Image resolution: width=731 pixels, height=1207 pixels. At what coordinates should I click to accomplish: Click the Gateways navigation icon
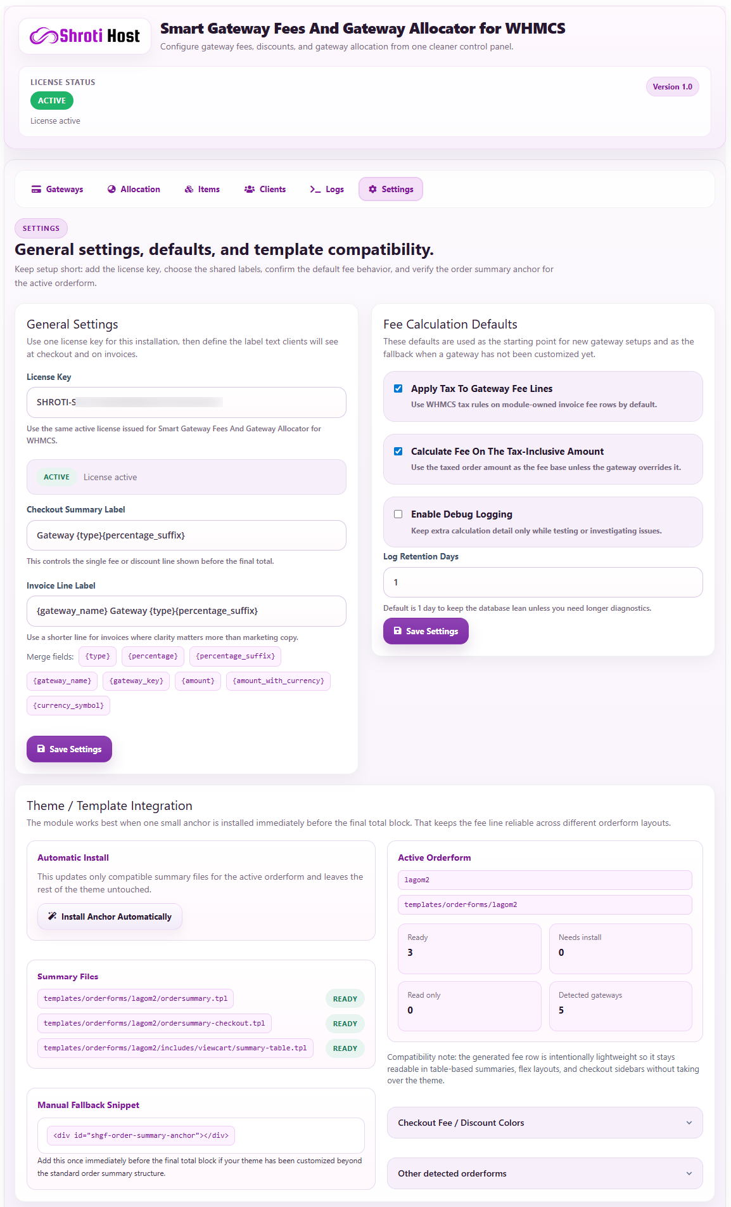pyautogui.click(x=36, y=188)
